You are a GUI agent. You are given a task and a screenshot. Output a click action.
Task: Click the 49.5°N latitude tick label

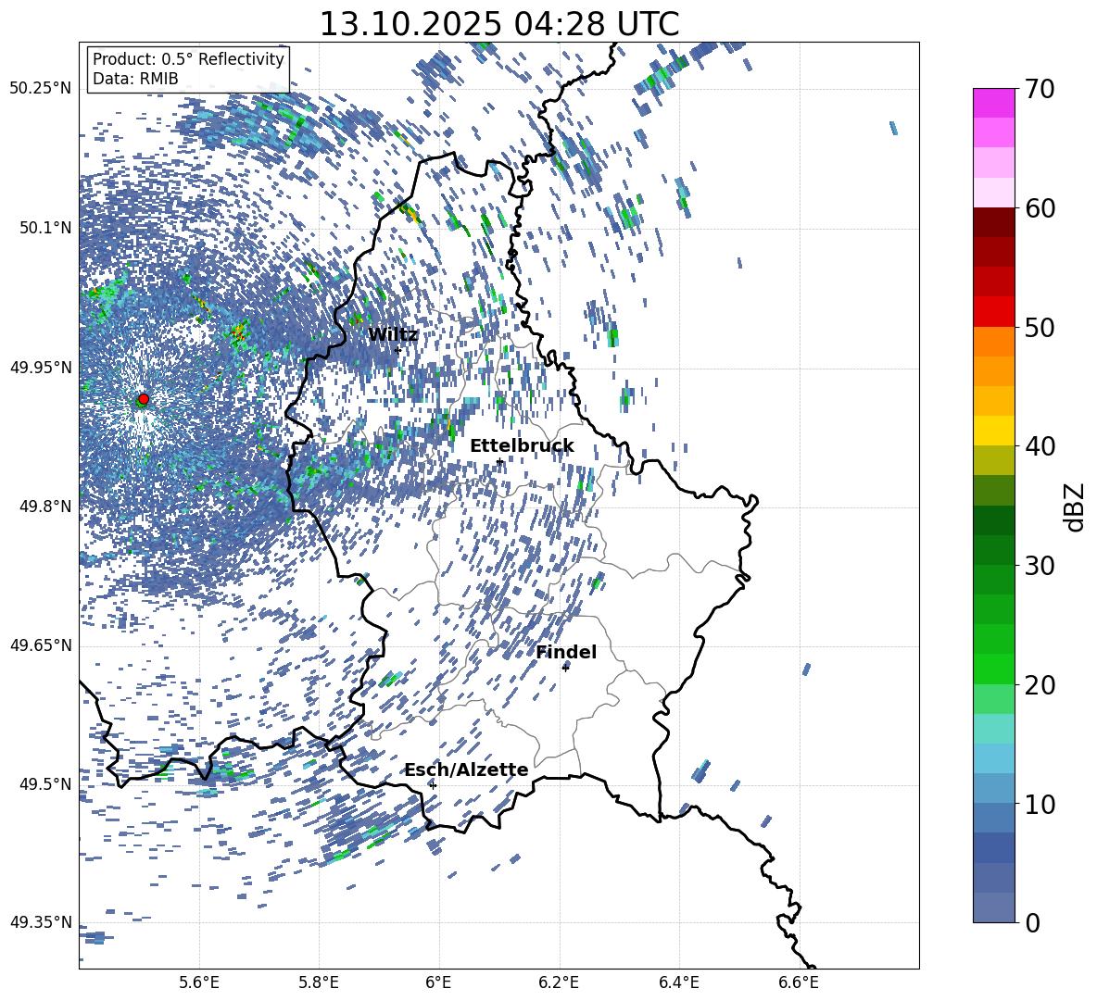coord(44,784)
